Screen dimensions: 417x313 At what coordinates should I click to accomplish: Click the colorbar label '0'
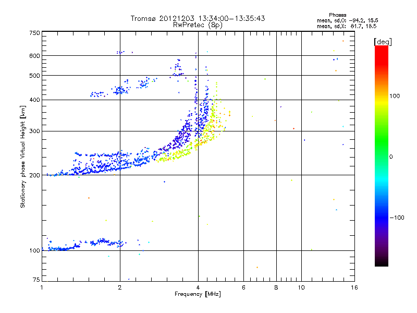tap(391, 156)
